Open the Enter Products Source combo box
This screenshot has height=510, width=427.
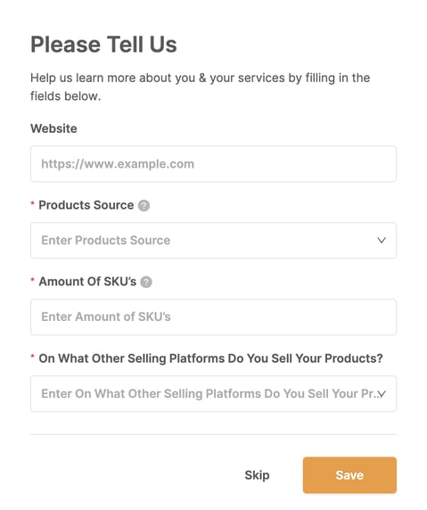[213, 241]
